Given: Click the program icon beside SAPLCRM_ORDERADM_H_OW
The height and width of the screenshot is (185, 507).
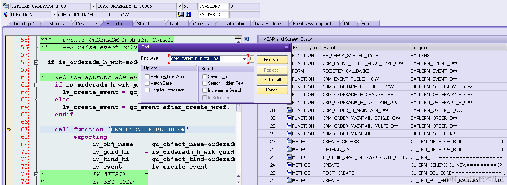Looking at the screenshot, I should (x=6, y=6).
